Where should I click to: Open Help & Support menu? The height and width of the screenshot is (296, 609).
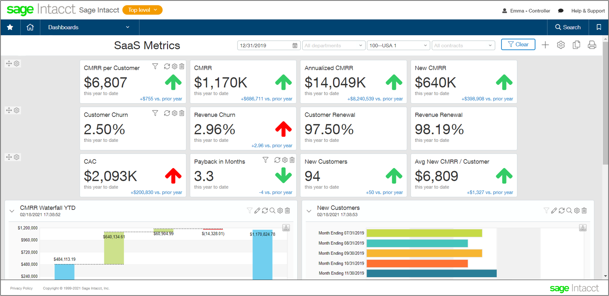(588, 11)
